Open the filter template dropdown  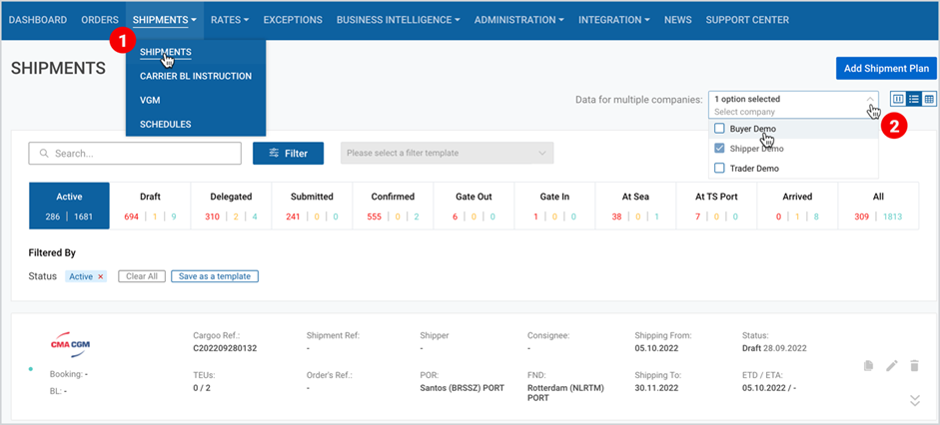448,154
